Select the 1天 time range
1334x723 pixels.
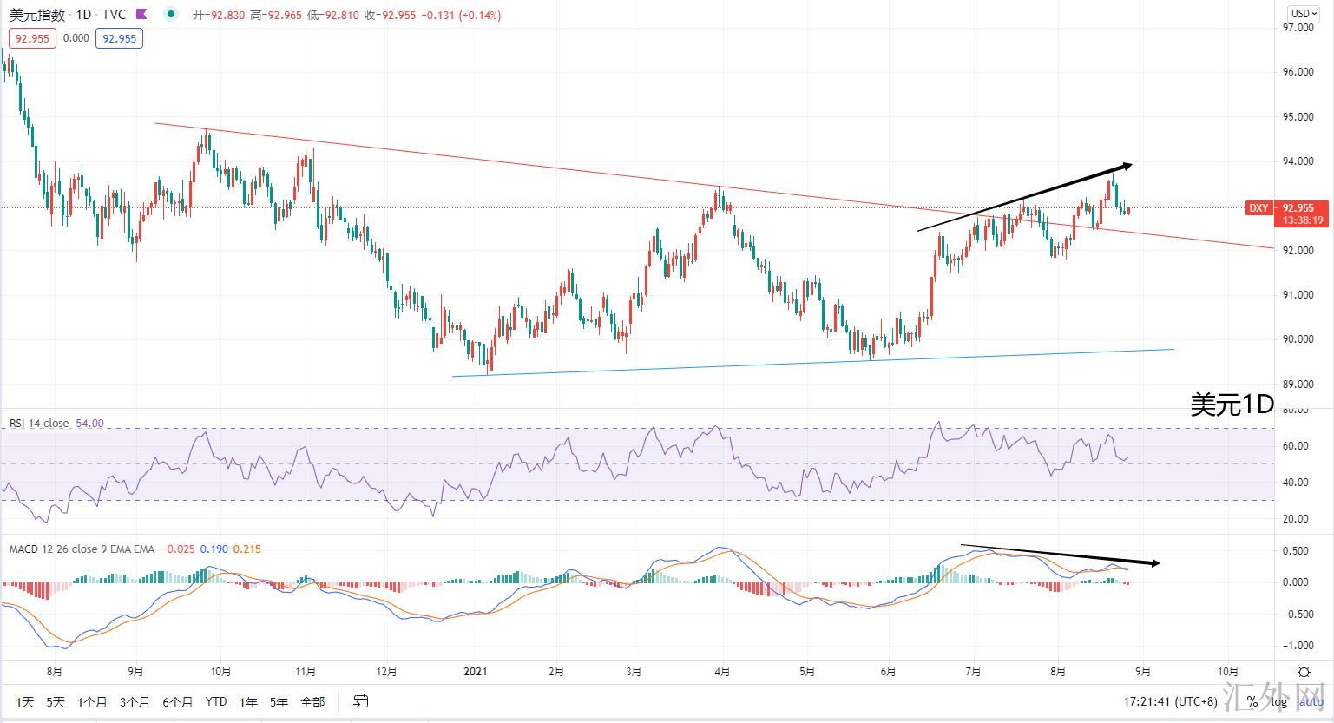[25, 701]
